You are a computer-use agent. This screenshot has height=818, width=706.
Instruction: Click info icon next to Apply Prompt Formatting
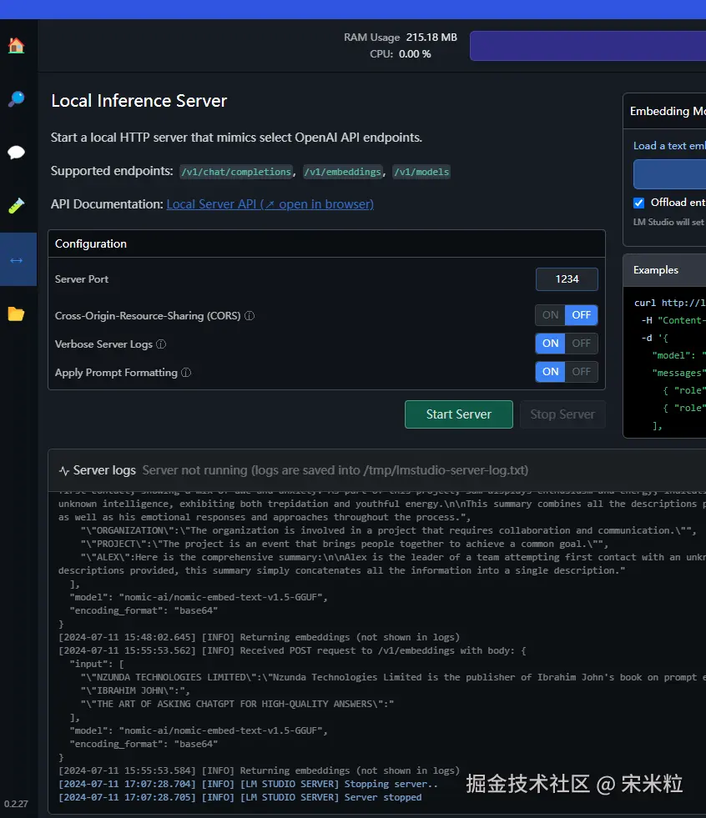pyautogui.click(x=186, y=373)
